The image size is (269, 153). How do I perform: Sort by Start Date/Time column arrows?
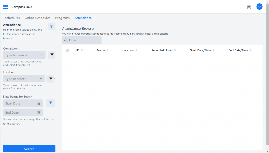pyautogui.click(x=214, y=50)
